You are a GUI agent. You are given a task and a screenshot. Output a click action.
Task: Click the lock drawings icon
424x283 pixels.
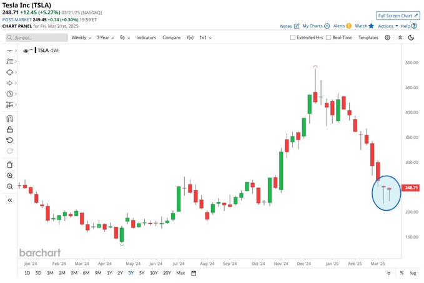coord(10,130)
